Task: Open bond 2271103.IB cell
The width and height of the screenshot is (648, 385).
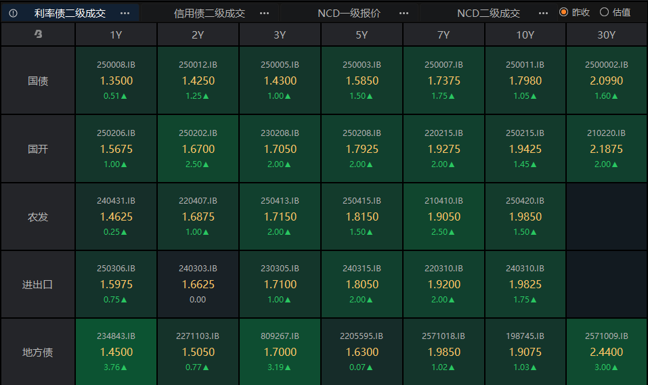Action: point(198,352)
